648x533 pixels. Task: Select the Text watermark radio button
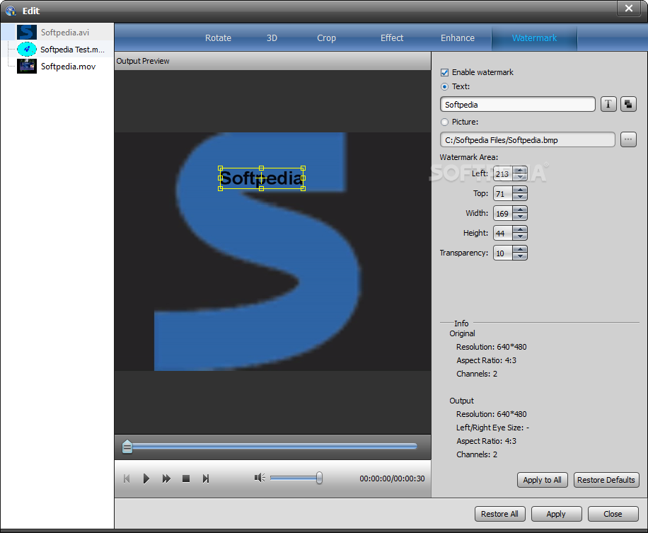pos(444,86)
